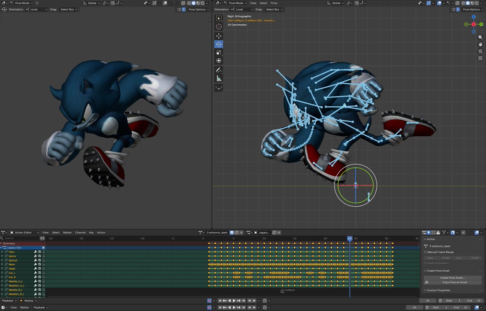This screenshot has height=311, width=486.
Task: Open the Keying dropdown
Action: (28, 300)
